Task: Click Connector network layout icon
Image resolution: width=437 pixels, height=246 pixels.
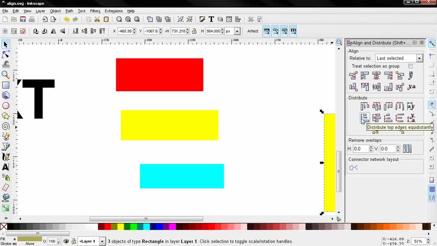Action: tap(354, 168)
